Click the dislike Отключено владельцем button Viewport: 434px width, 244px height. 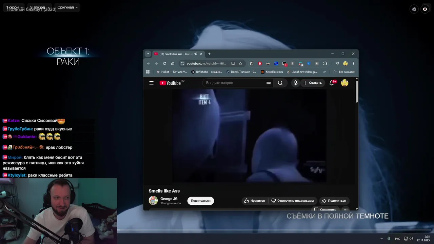point(292,201)
